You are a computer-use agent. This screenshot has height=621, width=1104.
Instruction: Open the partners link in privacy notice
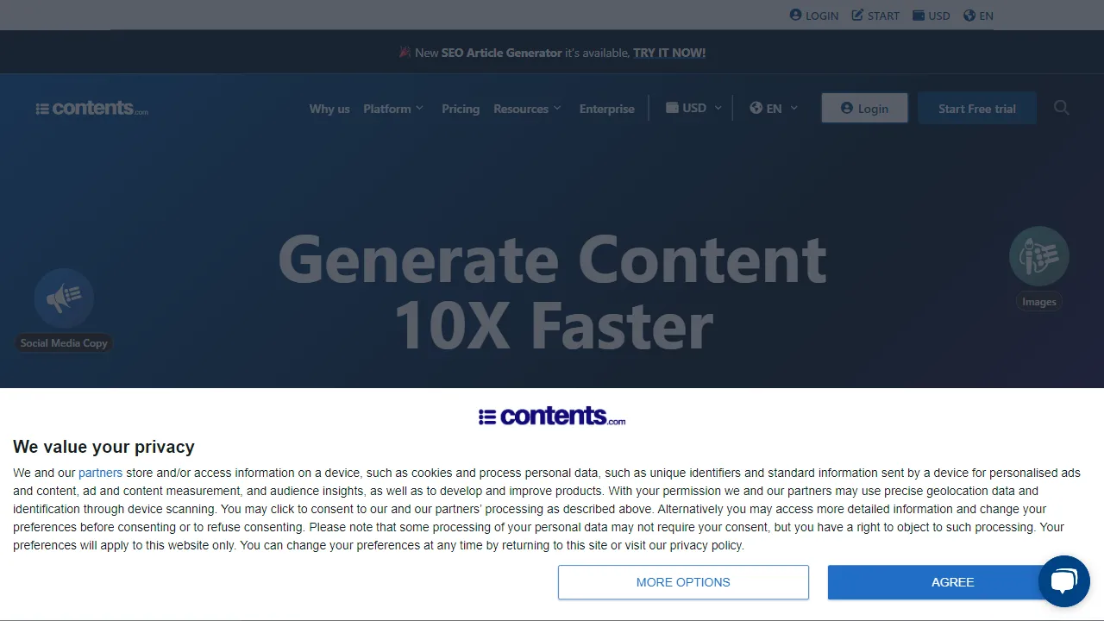(x=100, y=473)
